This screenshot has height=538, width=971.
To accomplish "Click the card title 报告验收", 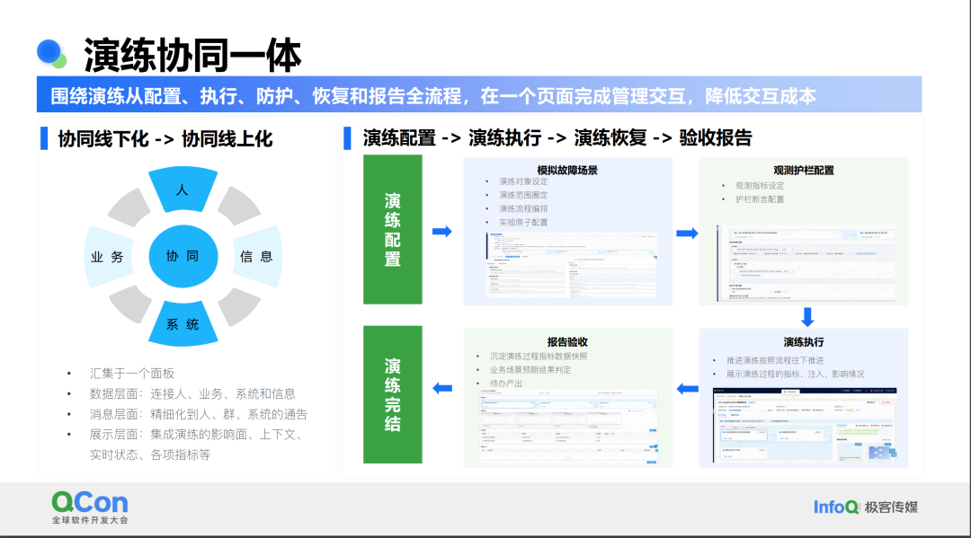I will tap(567, 342).
